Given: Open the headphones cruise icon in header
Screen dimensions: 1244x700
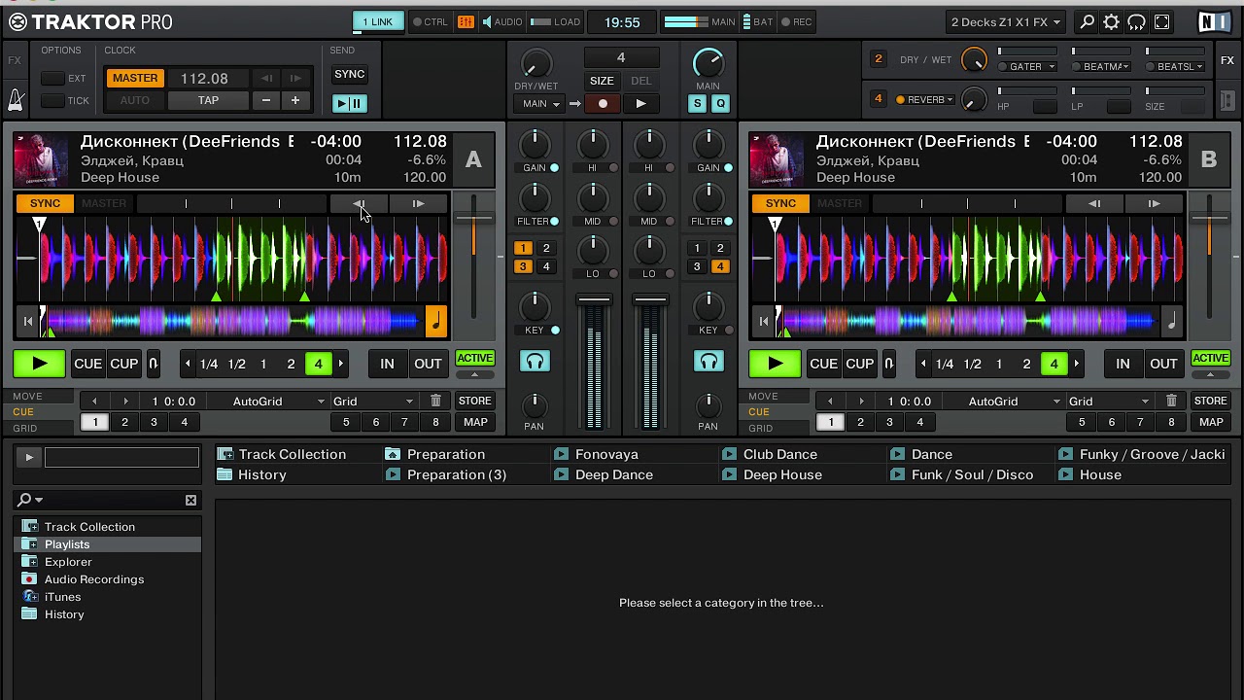Looking at the screenshot, I should coord(1137,21).
